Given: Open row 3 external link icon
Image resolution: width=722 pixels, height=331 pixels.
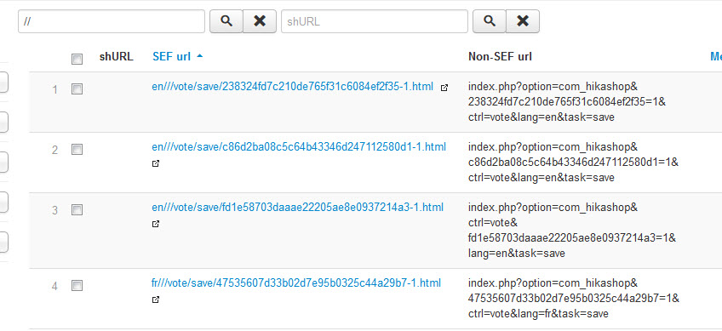Looking at the screenshot, I should [x=156, y=224].
